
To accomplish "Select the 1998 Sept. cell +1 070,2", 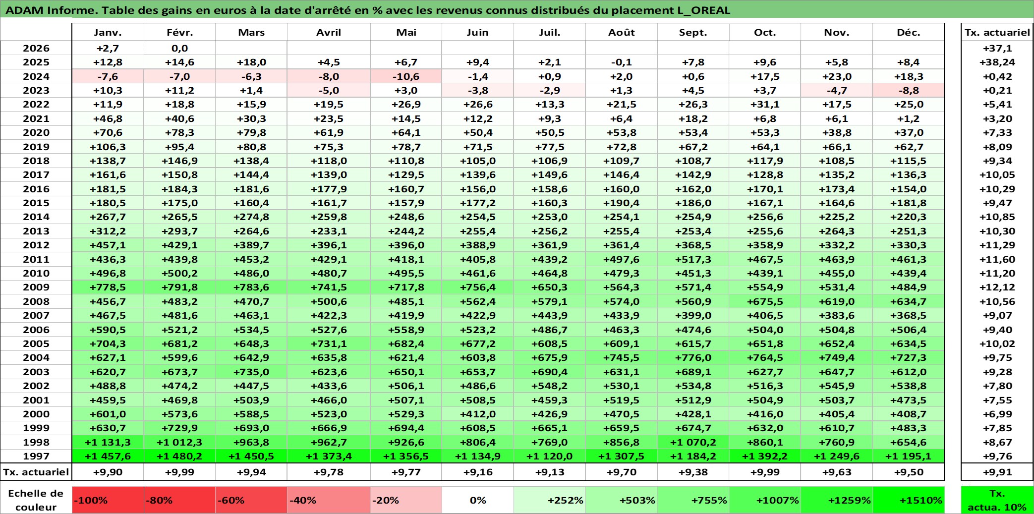I will pyautogui.click(x=693, y=442).
